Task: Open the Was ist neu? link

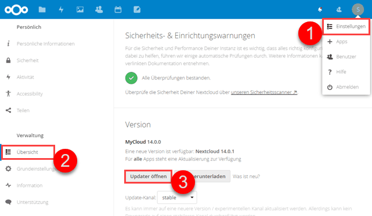Action: point(246,177)
